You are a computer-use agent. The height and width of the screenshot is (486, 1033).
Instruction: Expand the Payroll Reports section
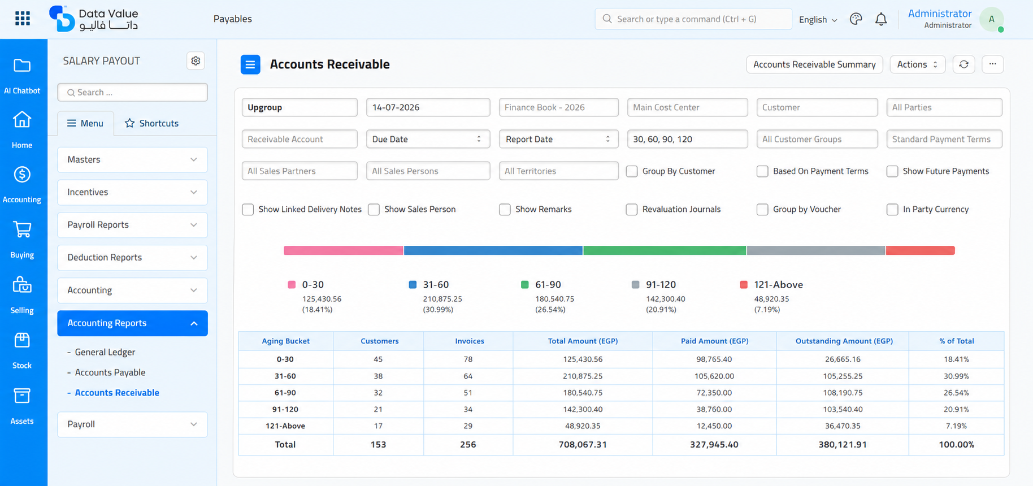(132, 225)
